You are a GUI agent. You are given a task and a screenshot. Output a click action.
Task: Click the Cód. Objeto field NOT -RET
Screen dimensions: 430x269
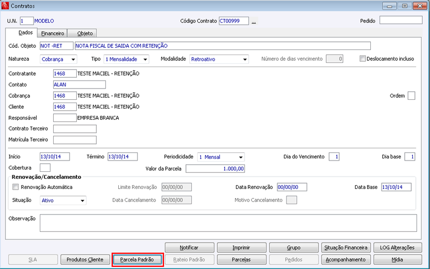pyautogui.click(x=56, y=46)
